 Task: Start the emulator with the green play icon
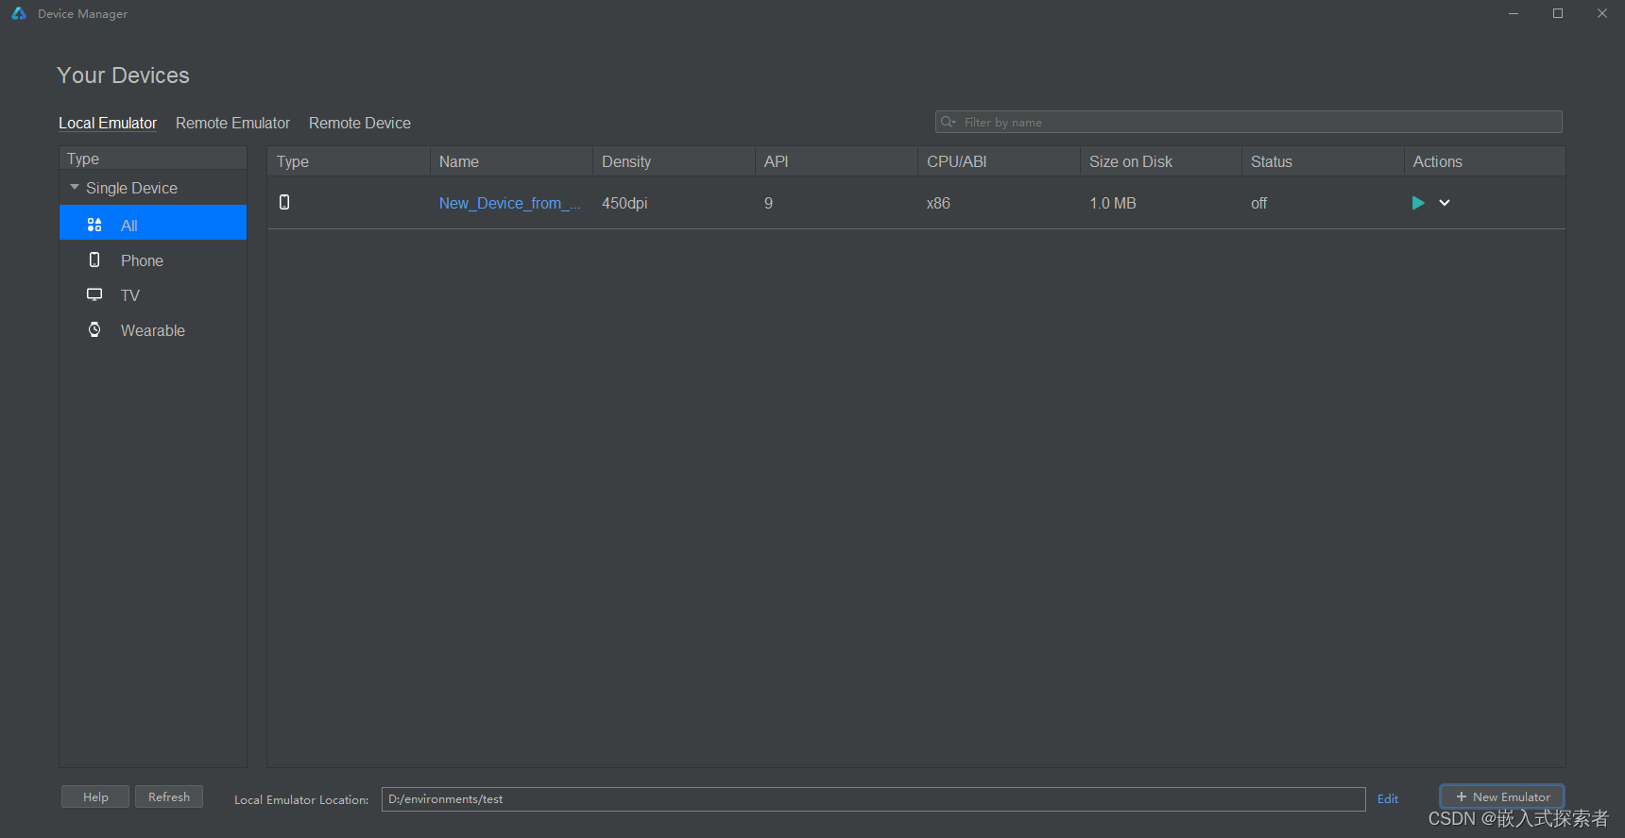pos(1417,203)
